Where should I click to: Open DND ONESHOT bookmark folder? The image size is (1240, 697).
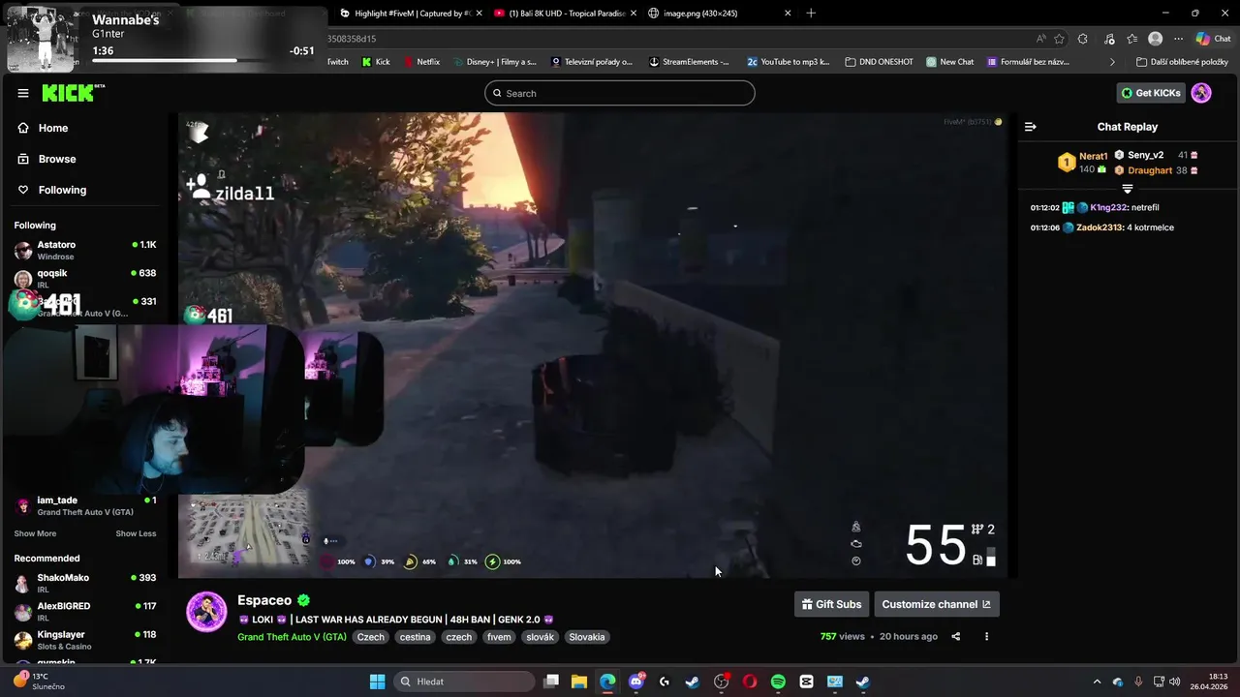pos(879,61)
